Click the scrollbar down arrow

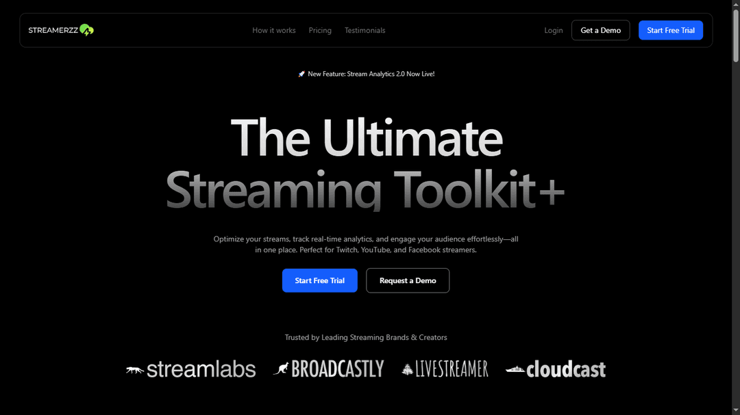coord(736,411)
